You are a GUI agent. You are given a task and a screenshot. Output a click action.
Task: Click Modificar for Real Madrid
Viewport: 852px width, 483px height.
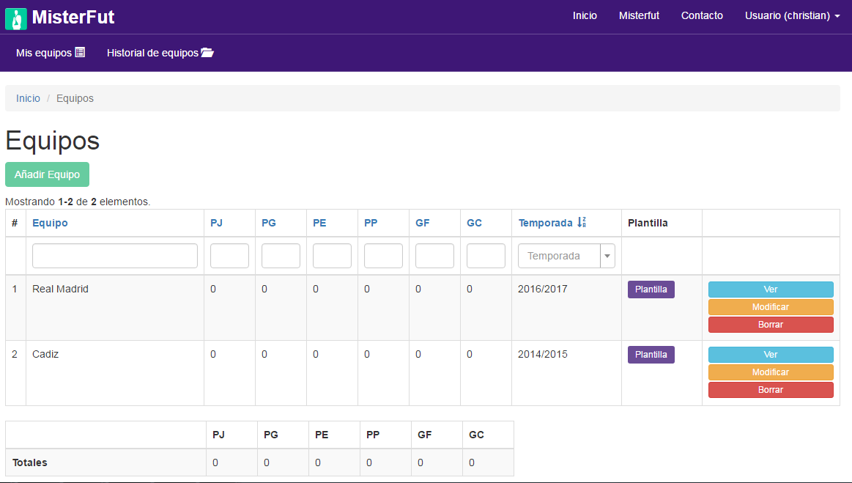coord(771,307)
